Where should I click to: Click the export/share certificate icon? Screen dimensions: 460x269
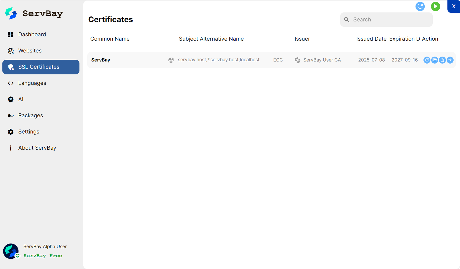442,60
